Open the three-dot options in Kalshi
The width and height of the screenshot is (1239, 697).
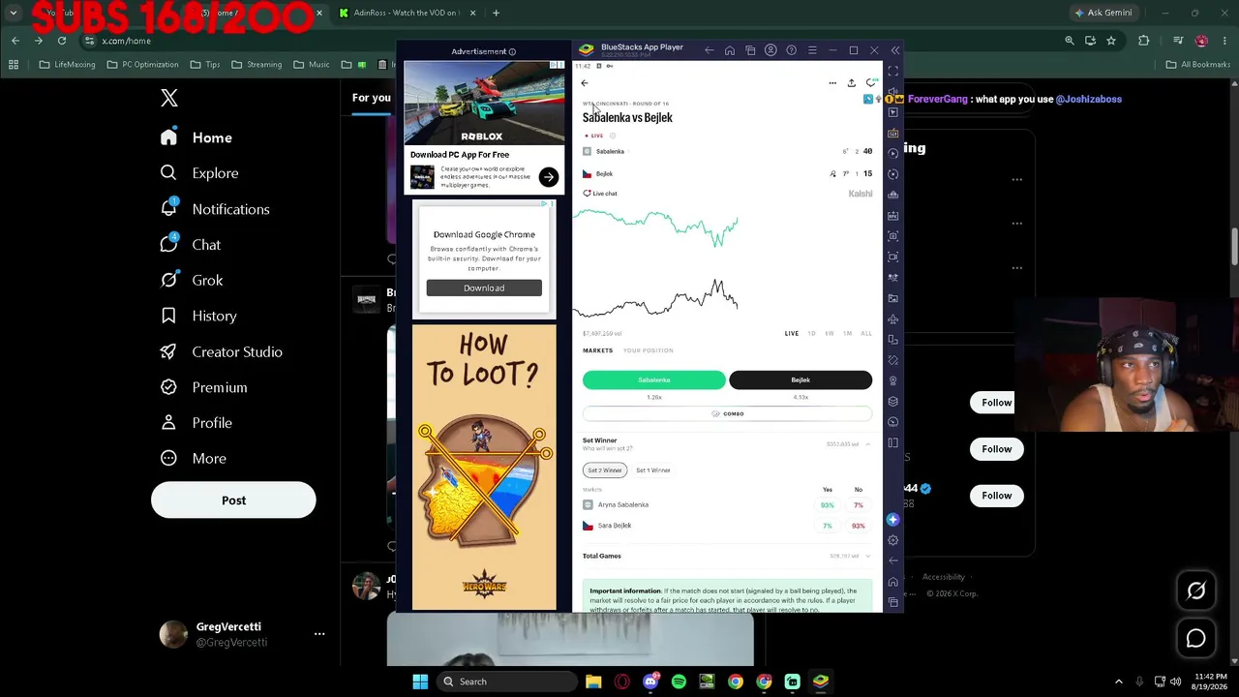pos(832,83)
